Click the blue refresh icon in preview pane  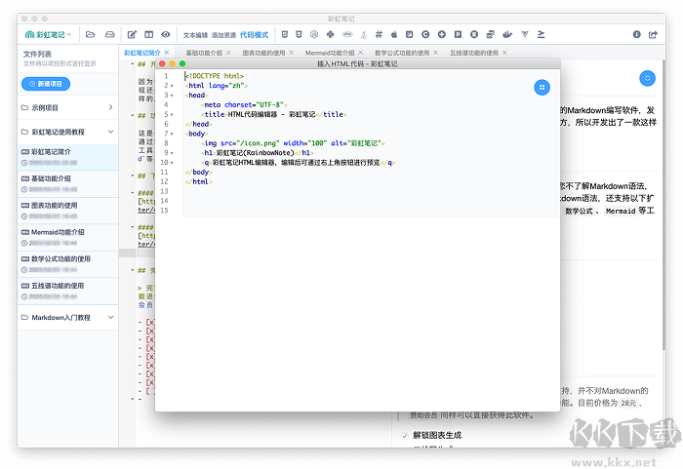646,78
